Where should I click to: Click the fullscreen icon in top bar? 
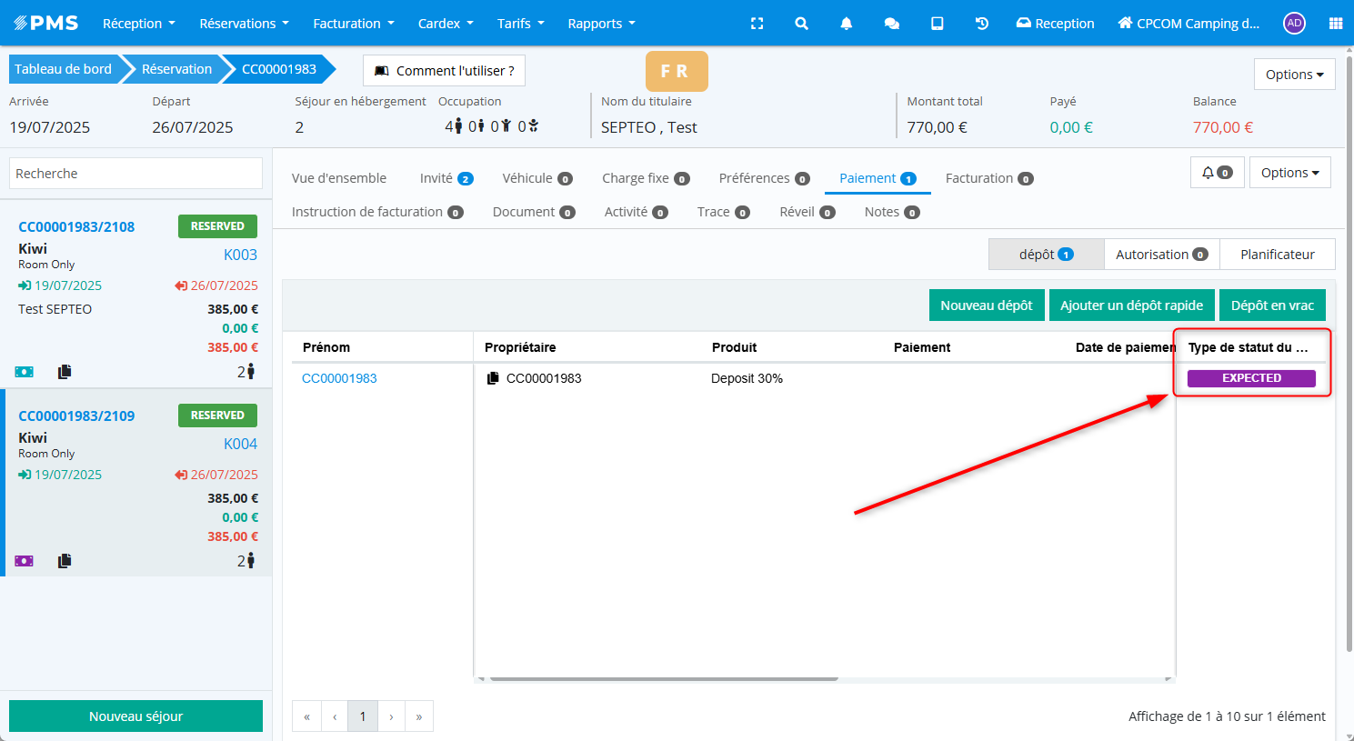pos(757,24)
